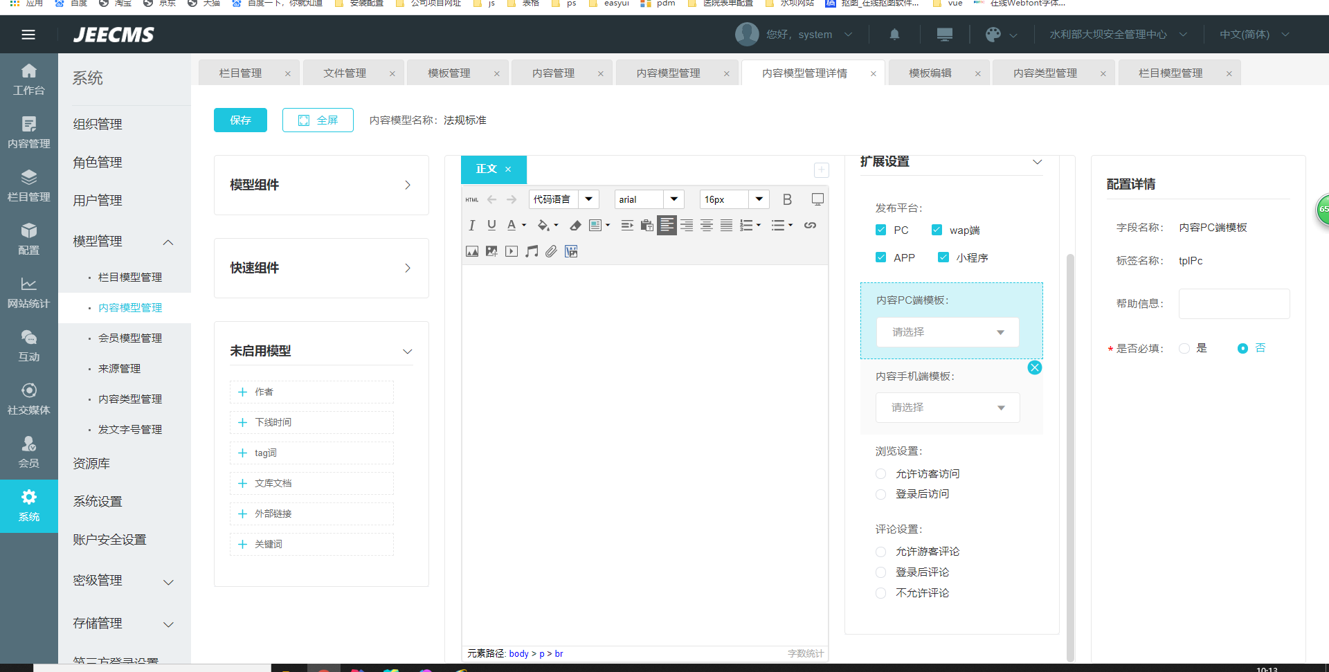This screenshot has height=672, width=1329.
Task: Click the music note audio insert icon
Action: pyautogui.click(x=531, y=251)
